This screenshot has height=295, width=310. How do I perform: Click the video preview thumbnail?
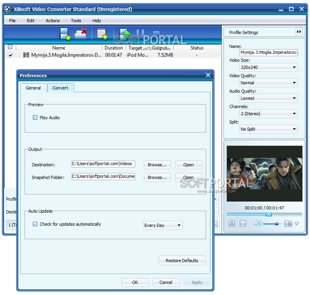[x=264, y=173]
